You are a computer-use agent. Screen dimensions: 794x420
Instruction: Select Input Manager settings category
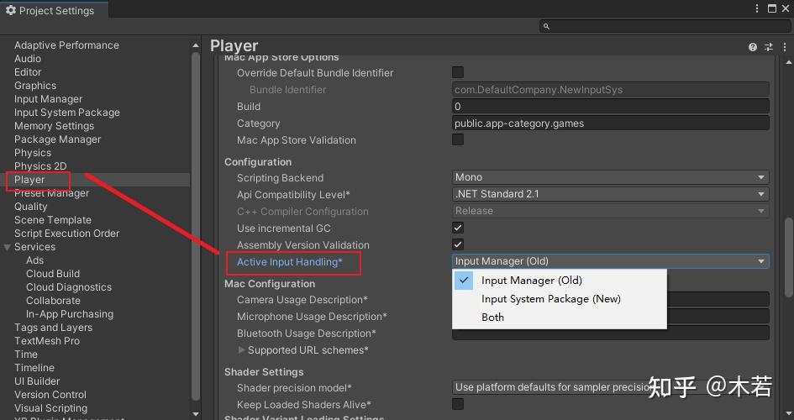[x=48, y=99]
